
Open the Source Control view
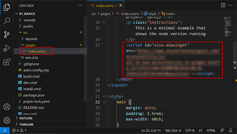[x=7, y=35]
